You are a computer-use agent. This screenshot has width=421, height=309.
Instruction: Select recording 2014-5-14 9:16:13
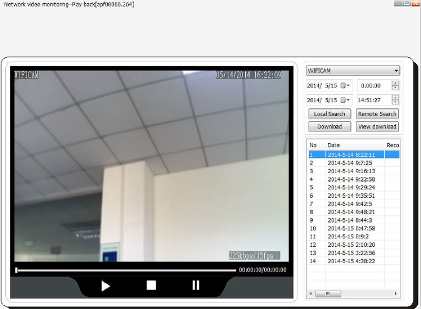tap(353, 171)
